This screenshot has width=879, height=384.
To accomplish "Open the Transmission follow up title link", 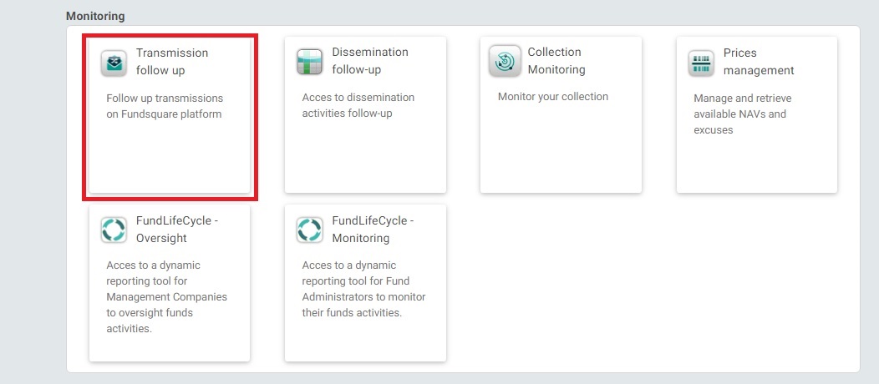I will 172,62.
